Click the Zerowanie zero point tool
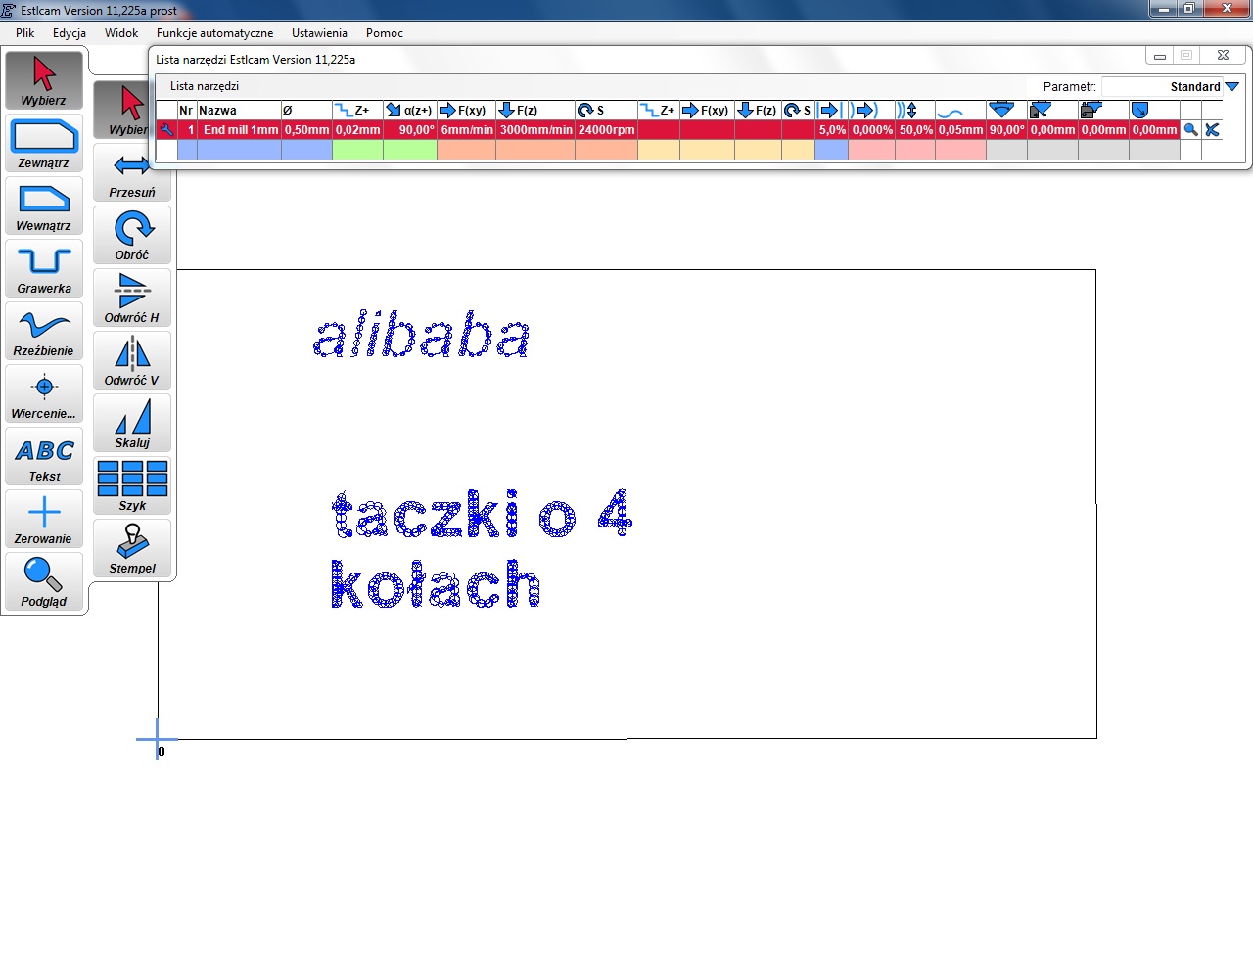This screenshot has height=963, width=1253. point(44,519)
